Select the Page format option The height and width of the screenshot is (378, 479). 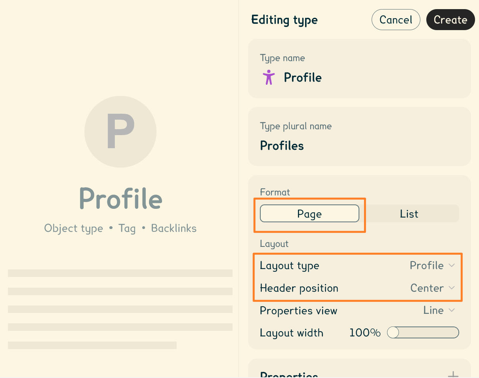[309, 214]
